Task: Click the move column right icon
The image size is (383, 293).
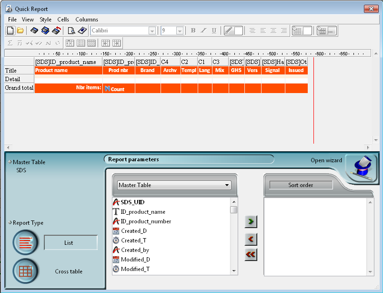Action: (117, 43)
